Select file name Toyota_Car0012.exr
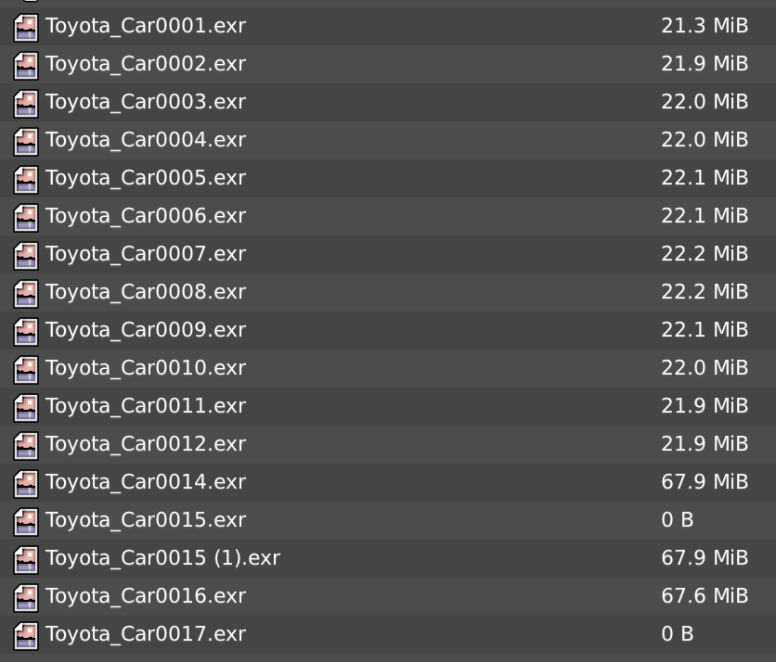The image size is (776, 662). (146, 445)
